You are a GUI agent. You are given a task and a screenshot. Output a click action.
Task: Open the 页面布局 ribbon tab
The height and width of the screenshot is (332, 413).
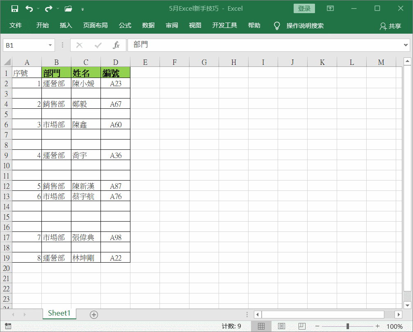[95, 25]
